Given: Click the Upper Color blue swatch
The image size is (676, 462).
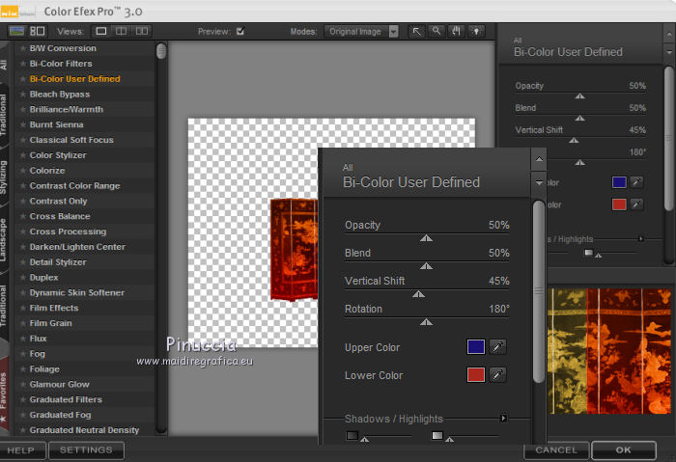Looking at the screenshot, I should [x=475, y=347].
